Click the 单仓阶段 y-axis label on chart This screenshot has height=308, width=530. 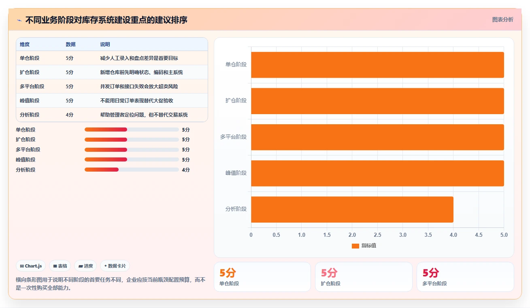pyautogui.click(x=236, y=64)
